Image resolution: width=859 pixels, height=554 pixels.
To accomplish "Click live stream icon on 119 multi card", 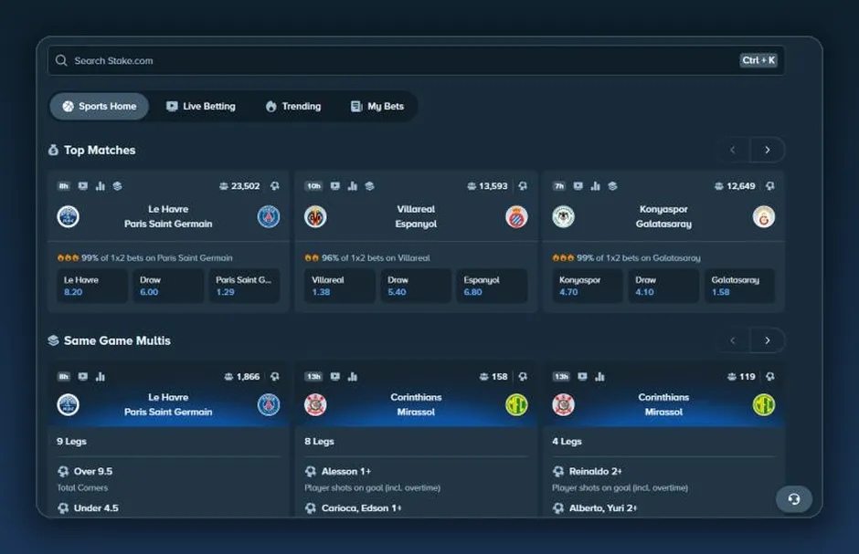I will (x=583, y=376).
